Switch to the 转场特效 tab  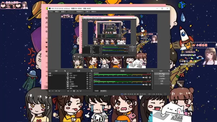[x=103, y=91]
